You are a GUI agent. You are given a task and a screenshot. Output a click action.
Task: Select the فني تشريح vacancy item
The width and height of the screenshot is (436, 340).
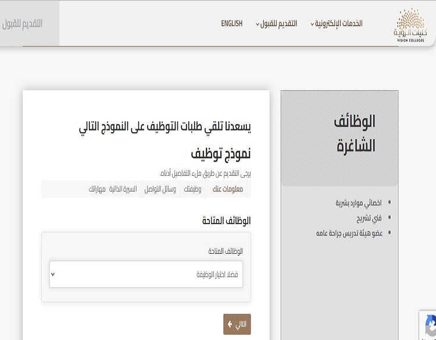369,218
